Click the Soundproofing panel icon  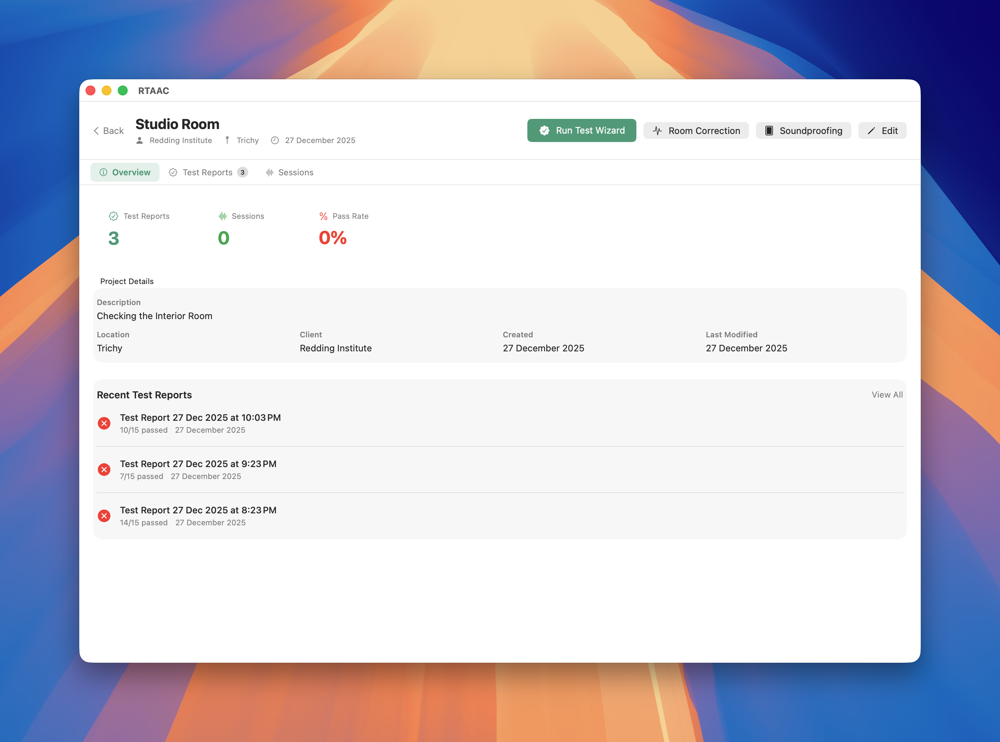769,131
